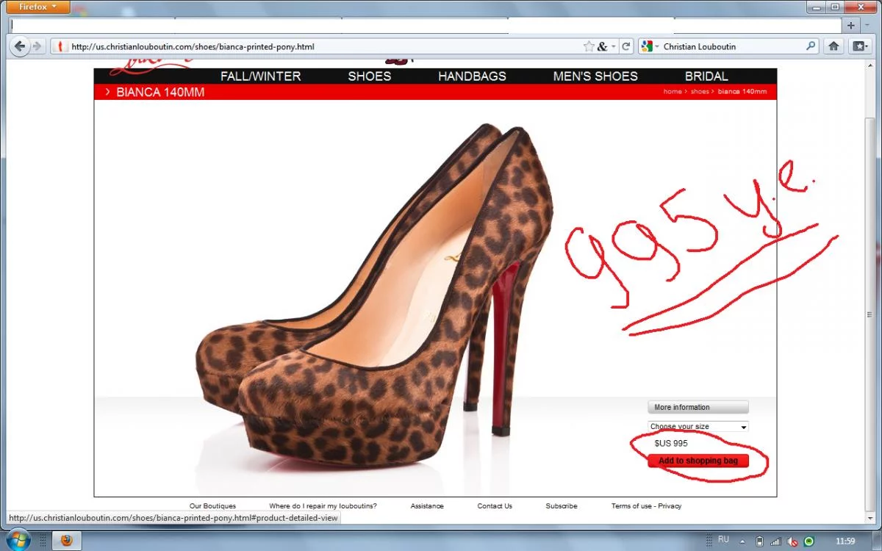Open a new tab with plus button

click(851, 25)
